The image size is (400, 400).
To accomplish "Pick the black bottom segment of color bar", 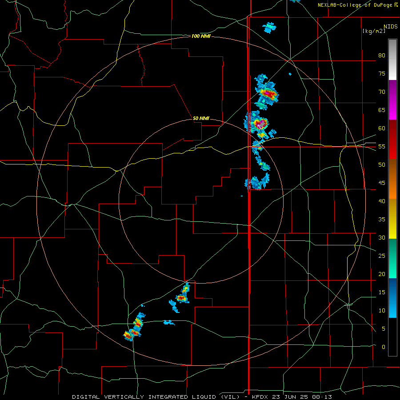I will 392,337.
